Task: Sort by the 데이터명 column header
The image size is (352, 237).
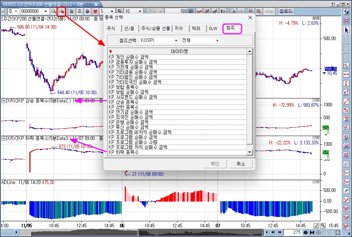Action: 177,51
